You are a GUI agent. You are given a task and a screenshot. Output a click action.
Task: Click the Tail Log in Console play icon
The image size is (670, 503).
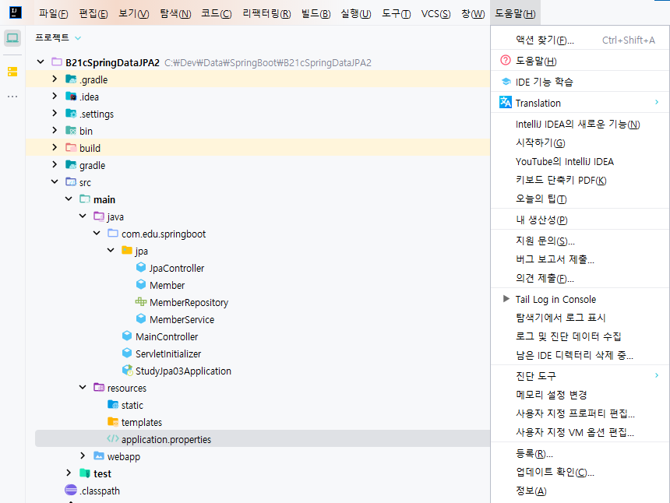[x=506, y=298]
